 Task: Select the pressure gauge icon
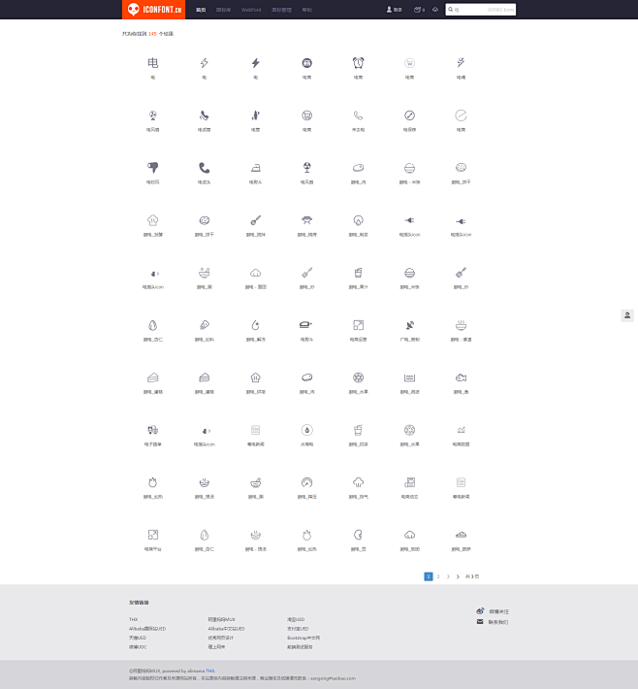pos(307,482)
